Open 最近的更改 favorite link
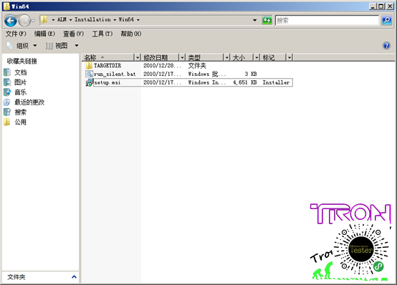397x285 pixels. tap(29, 102)
